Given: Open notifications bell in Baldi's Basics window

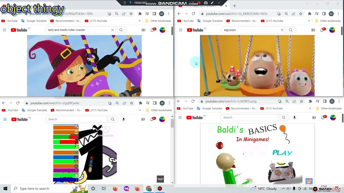Looking at the screenshot, I should coord(323,117).
